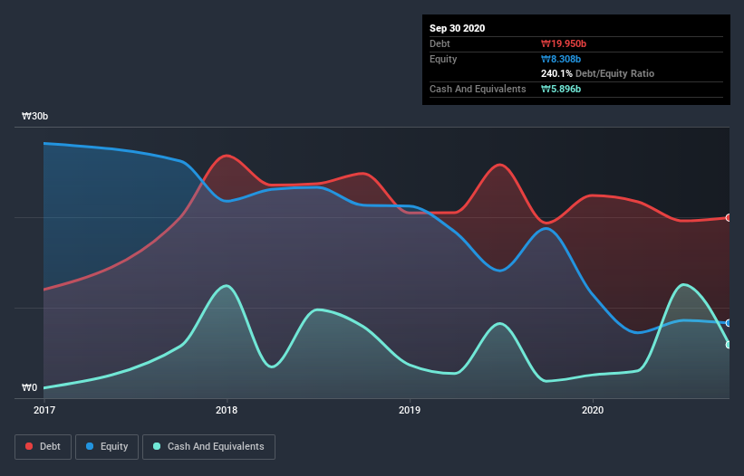Image resolution: width=744 pixels, height=476 pixels.
Task: Click the ₩19.950b debt value
Action: point(564,43)
